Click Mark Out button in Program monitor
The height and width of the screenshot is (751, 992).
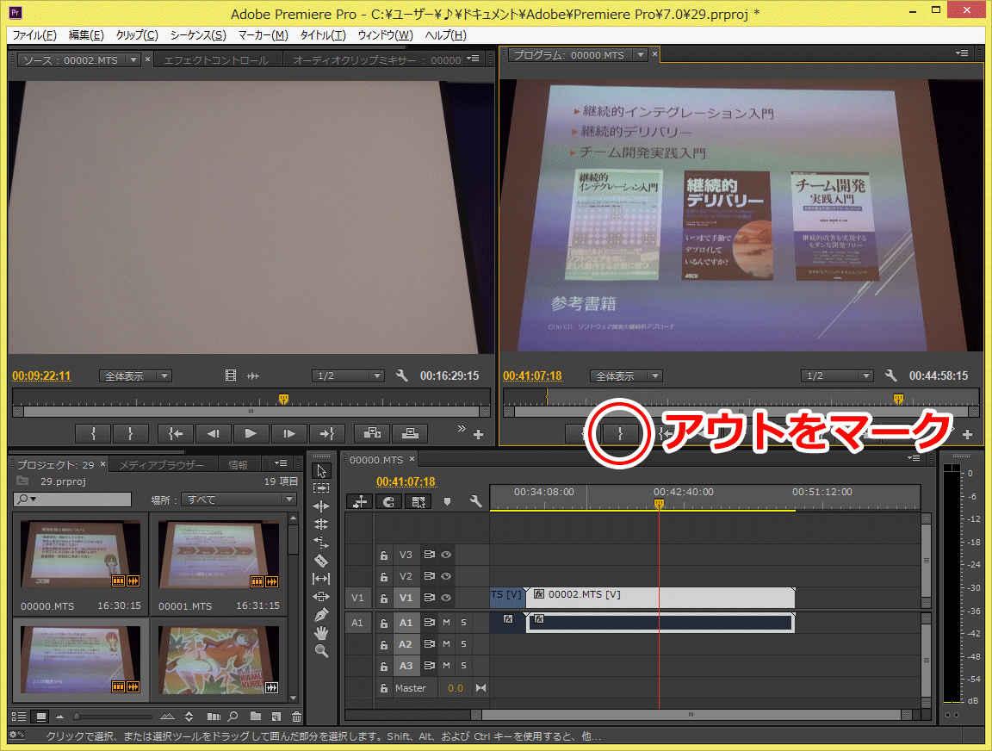tap(620, 434)
